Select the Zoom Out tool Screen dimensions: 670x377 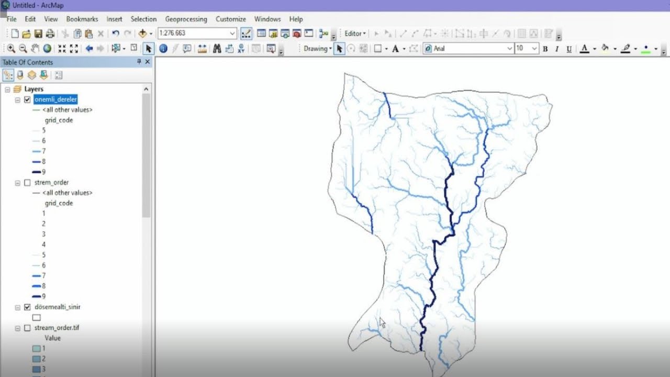23,49
